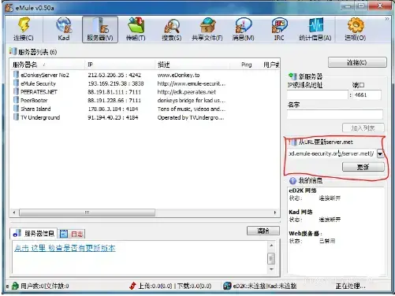Sort by Description (描述) column header
The image size is (395, 296).
(192, 65)
